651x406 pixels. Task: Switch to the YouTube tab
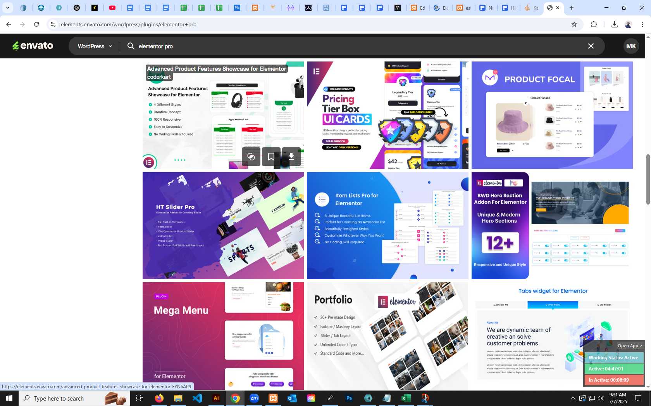click(x=112, y=8)
